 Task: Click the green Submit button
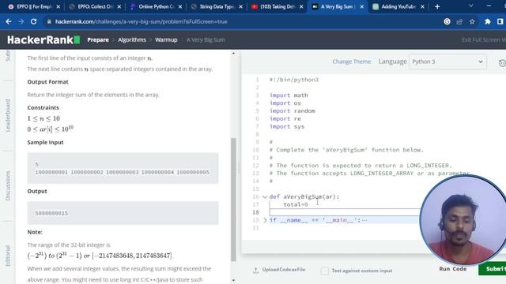click(x=492, y=269)
